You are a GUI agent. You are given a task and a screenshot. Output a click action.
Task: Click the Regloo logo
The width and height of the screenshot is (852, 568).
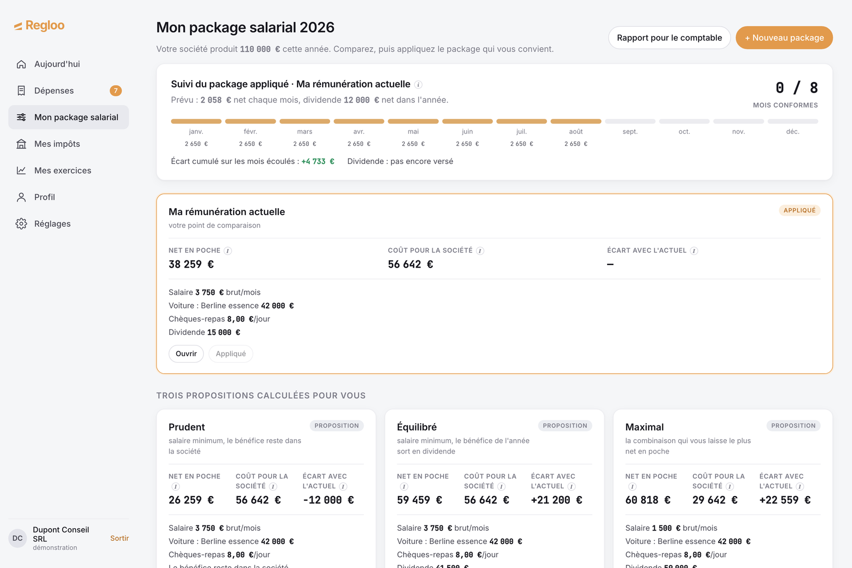click(39, 26)
